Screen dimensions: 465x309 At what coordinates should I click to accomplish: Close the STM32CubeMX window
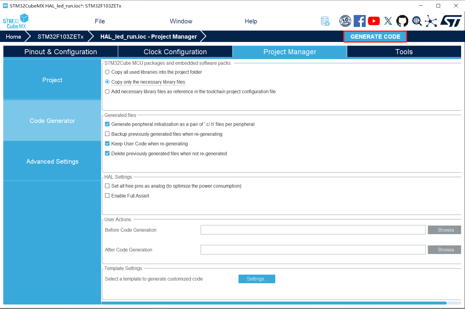pos(456,6)
